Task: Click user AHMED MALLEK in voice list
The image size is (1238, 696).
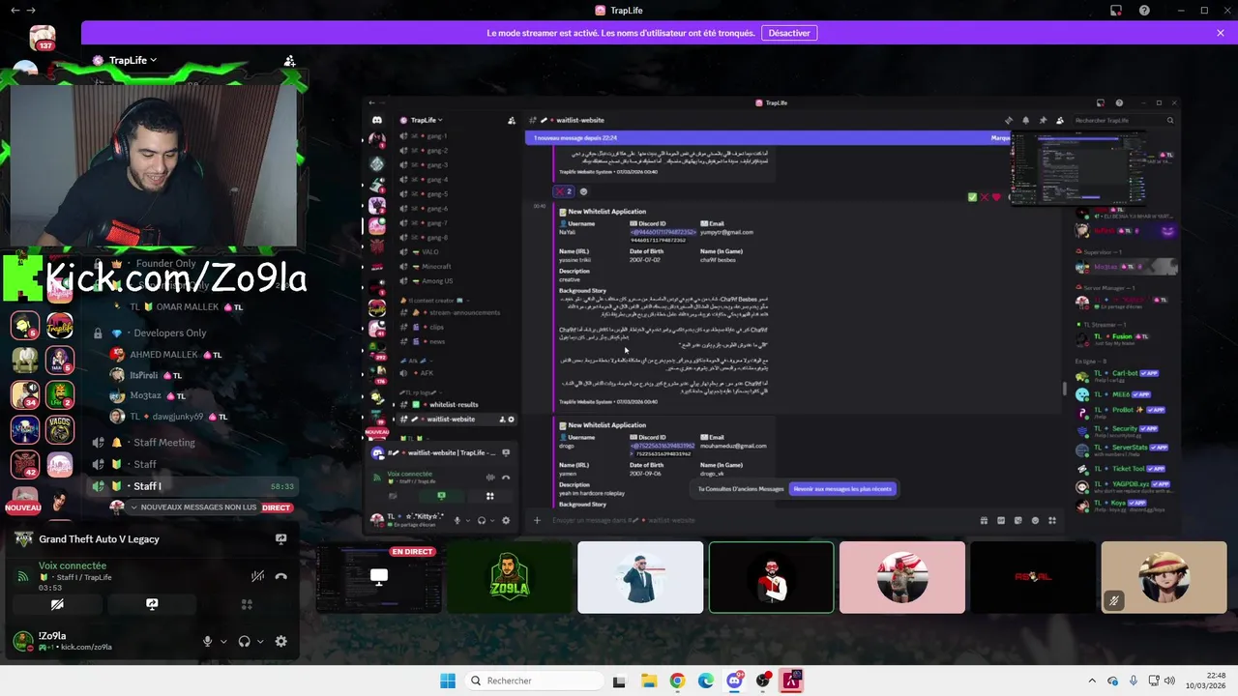Action: (163, 355)
